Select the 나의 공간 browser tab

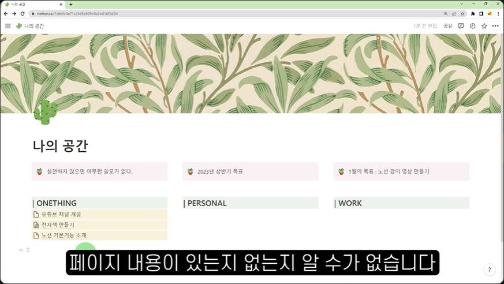pos(32,5)
